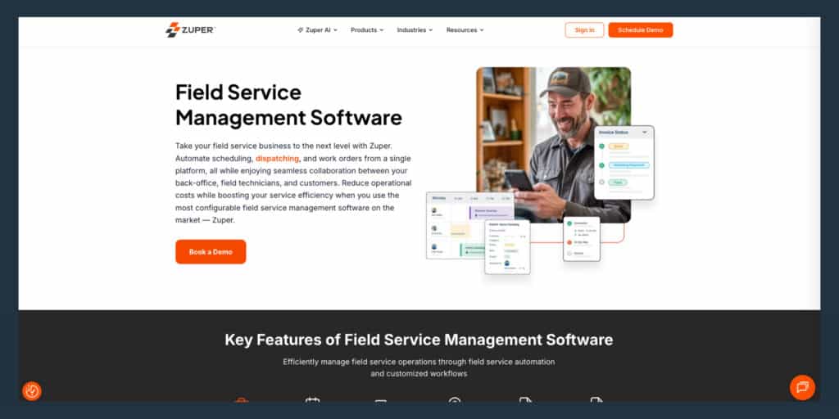Expand the Products dropdown menu
The image size is (839, 419).
tap(367, 30)
